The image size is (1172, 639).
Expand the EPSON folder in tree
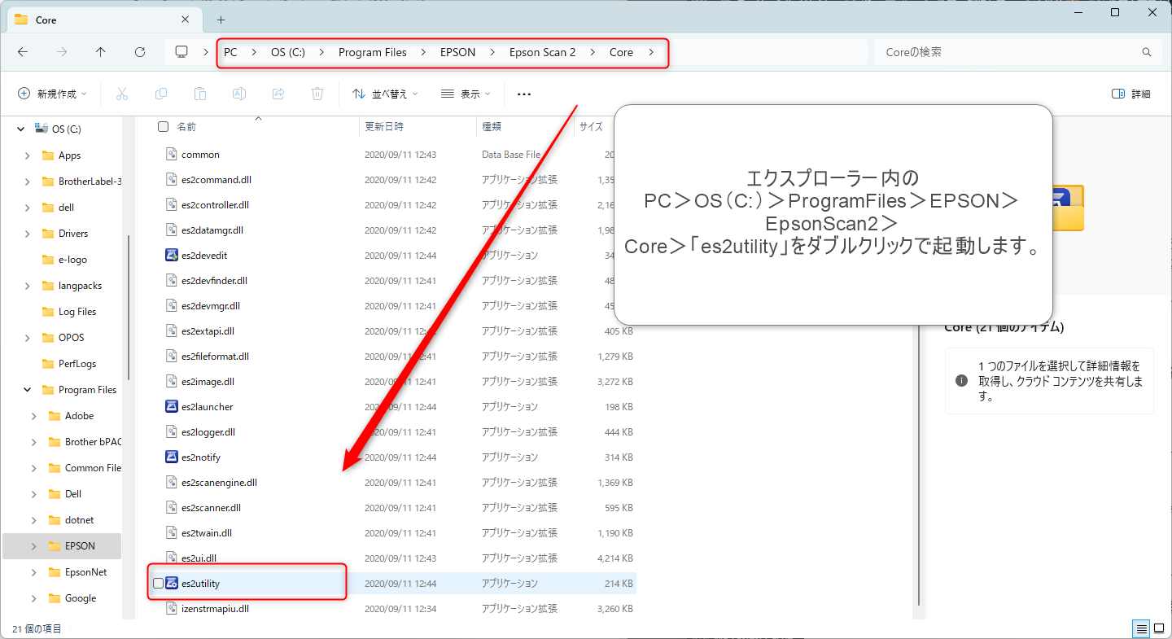click(34, 546)
